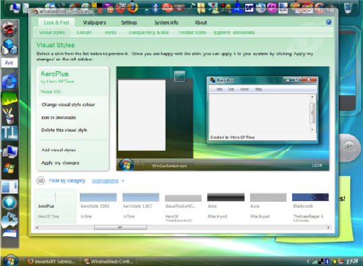
Task: Click the yellow folder icon in top dock
Action: (201, 8)
